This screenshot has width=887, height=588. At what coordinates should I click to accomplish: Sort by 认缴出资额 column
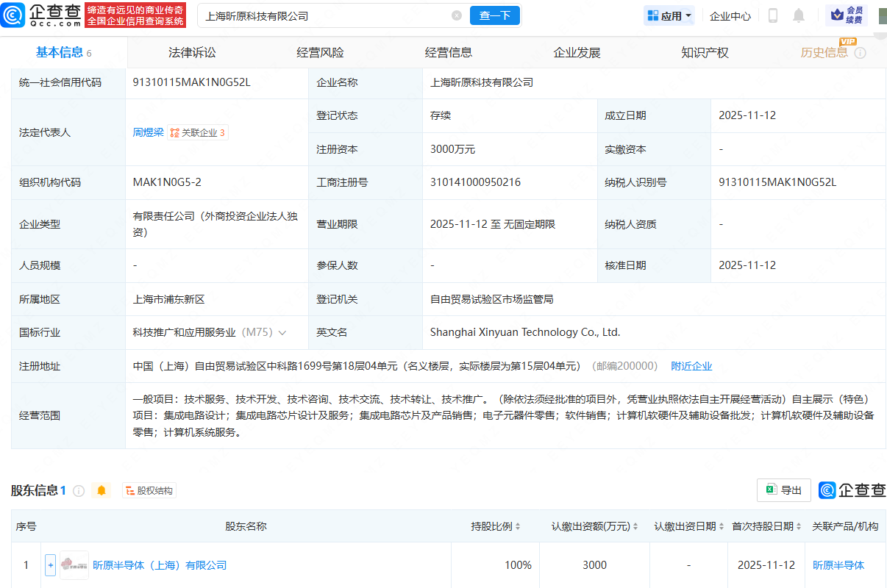click(595, 526)
